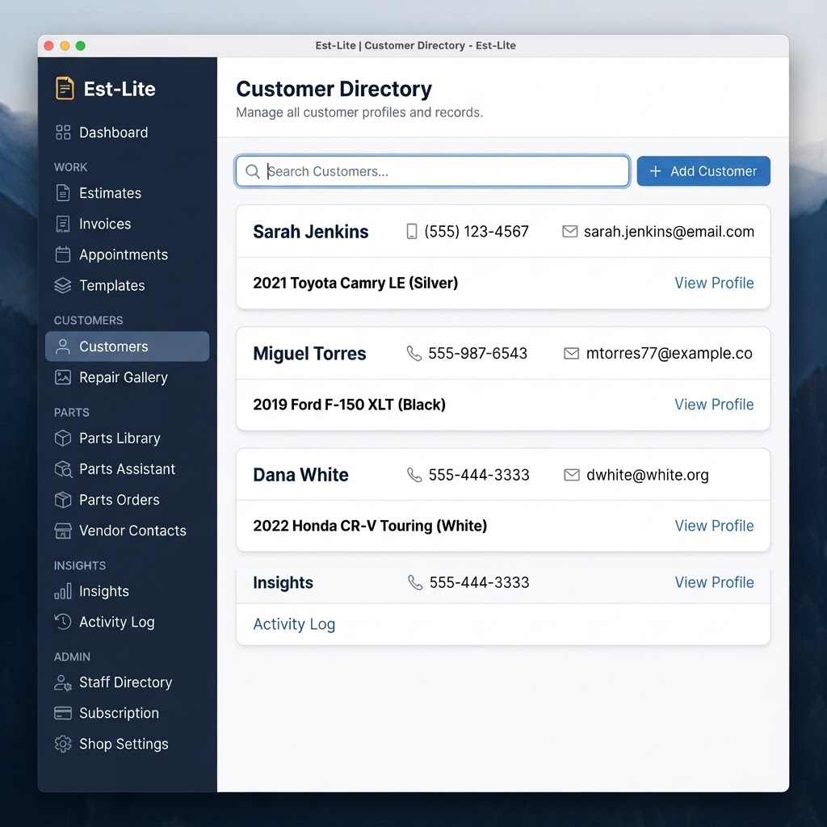Click the Sarah Jenkins name
This screenshot has height=827, width=827.
(x=311, y=232)
